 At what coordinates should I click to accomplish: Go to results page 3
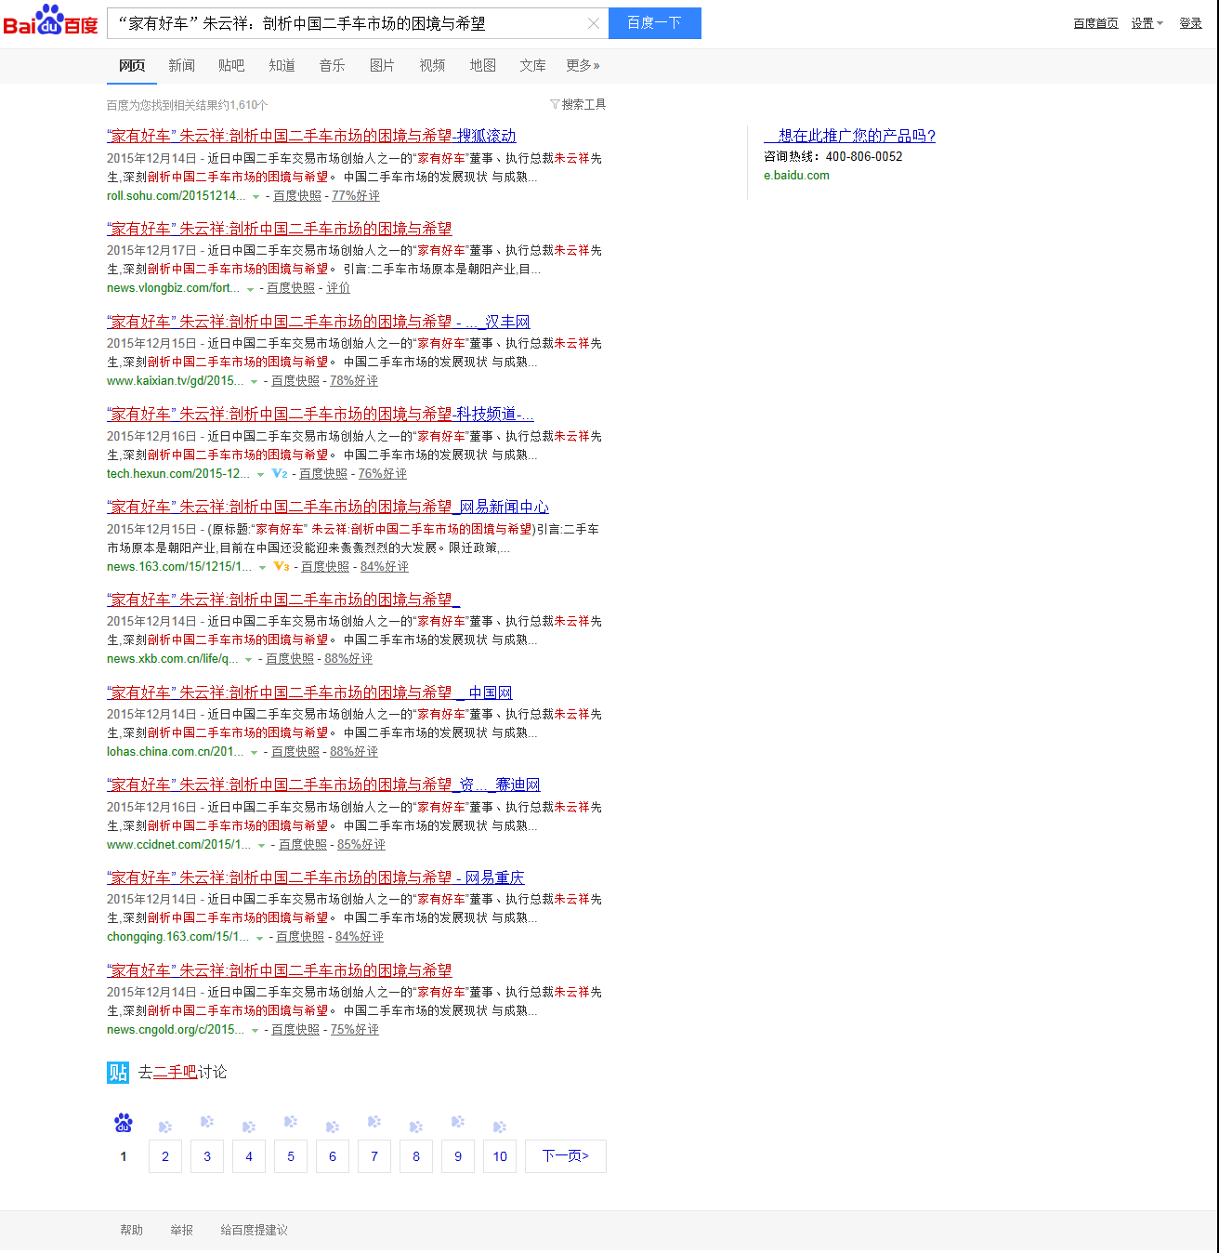pos(207,1156)
